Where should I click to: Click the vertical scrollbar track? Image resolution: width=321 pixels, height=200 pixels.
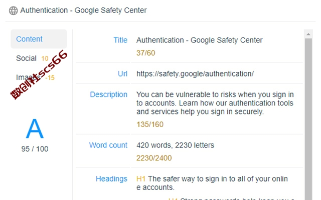pyautogui.click(x=308, y=119)
